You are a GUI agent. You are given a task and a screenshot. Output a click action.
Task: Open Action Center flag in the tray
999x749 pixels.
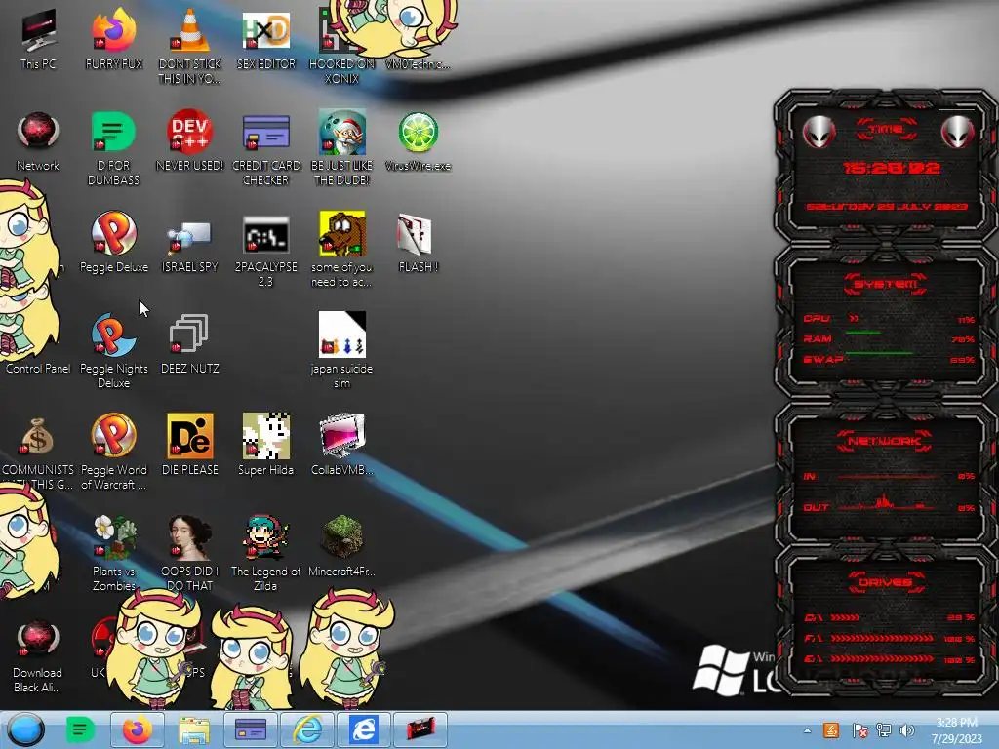pos(859,730)
